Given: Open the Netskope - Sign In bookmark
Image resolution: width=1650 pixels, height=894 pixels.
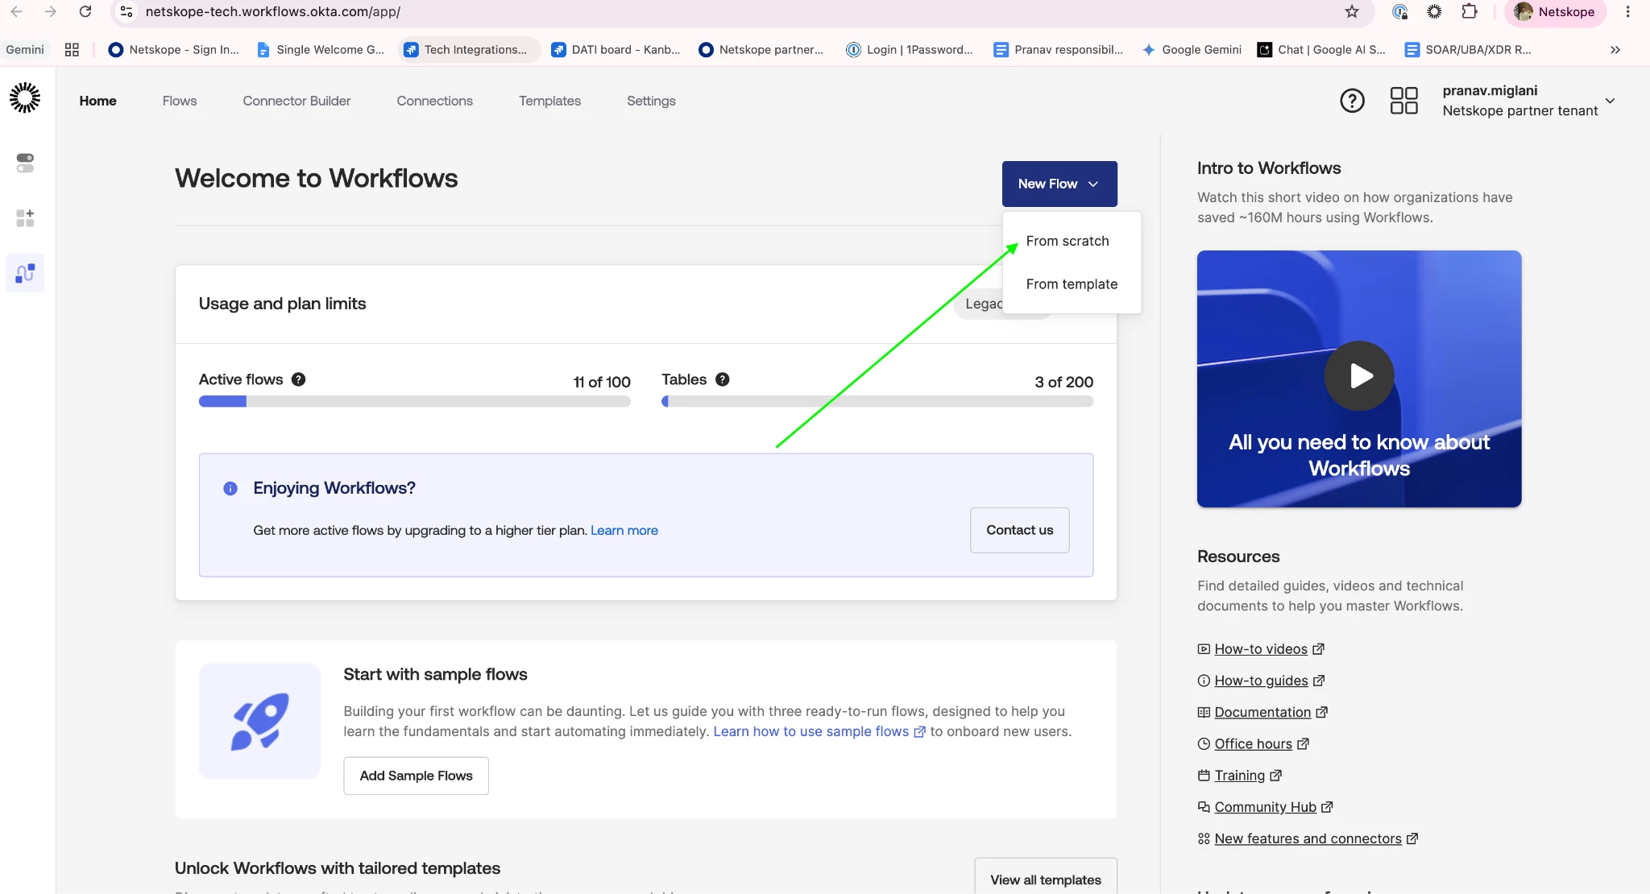Looking at the screenshot, I should coord(174,49).
